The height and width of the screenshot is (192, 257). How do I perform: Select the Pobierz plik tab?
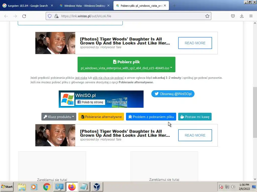click(141, 6)
